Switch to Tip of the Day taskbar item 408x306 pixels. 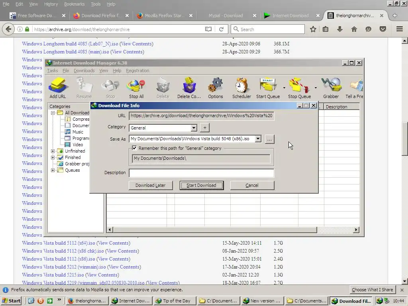pos(175,301)
